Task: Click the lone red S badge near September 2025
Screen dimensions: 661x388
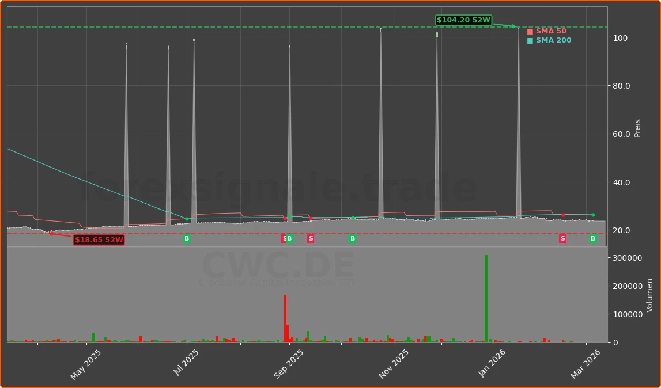Action: 311,238
